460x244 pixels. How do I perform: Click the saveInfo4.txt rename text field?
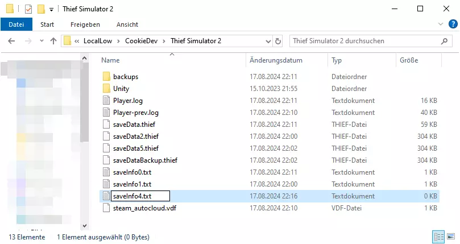pyautogui.click(x=140, y=196)
